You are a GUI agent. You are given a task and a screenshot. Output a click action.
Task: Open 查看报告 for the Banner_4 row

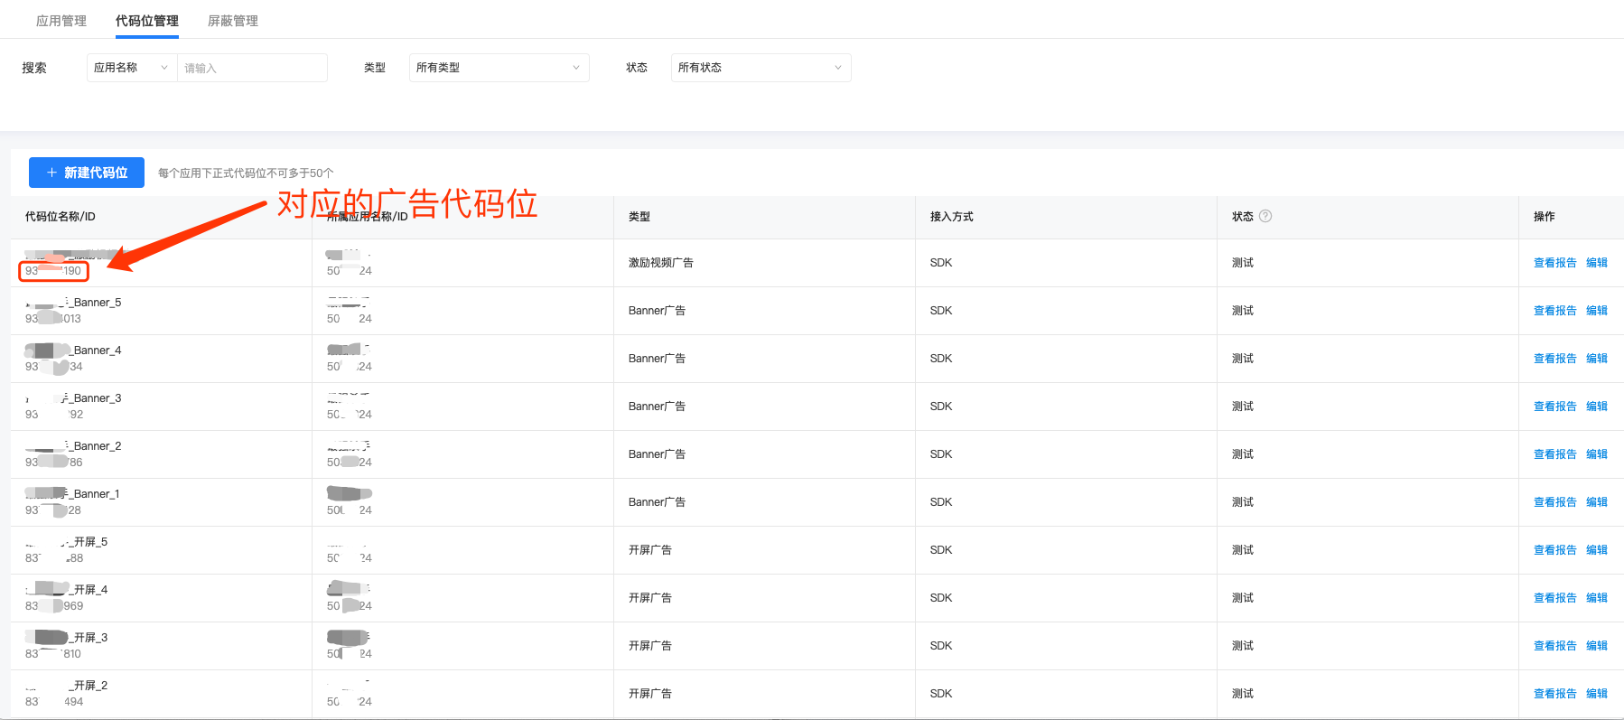1554,359
